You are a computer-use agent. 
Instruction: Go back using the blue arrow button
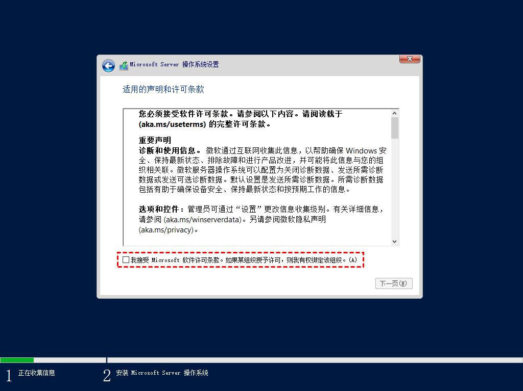(x=108, y=66)
